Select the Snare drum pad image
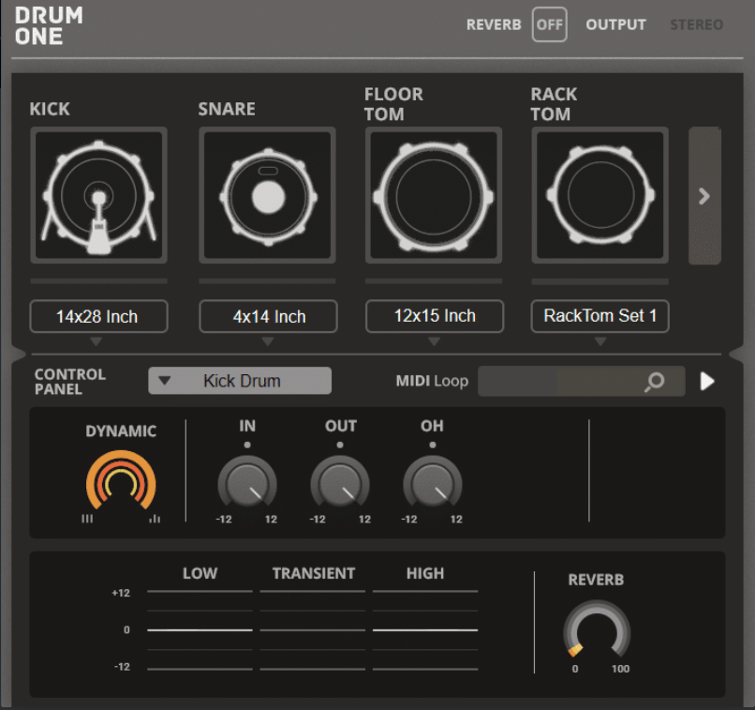This screenshot has height=710, width=755. pos(267,195)
